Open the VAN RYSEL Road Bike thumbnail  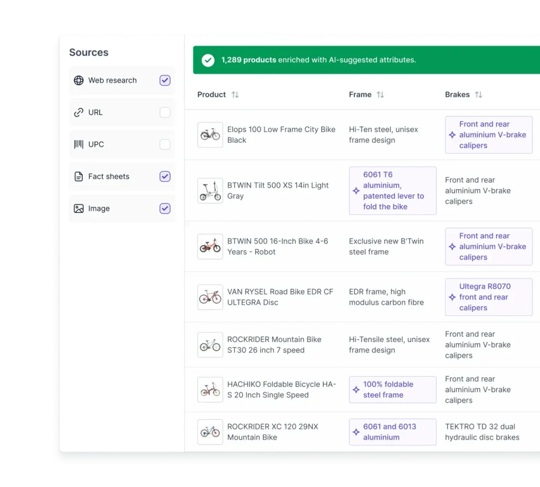[210, 297]
